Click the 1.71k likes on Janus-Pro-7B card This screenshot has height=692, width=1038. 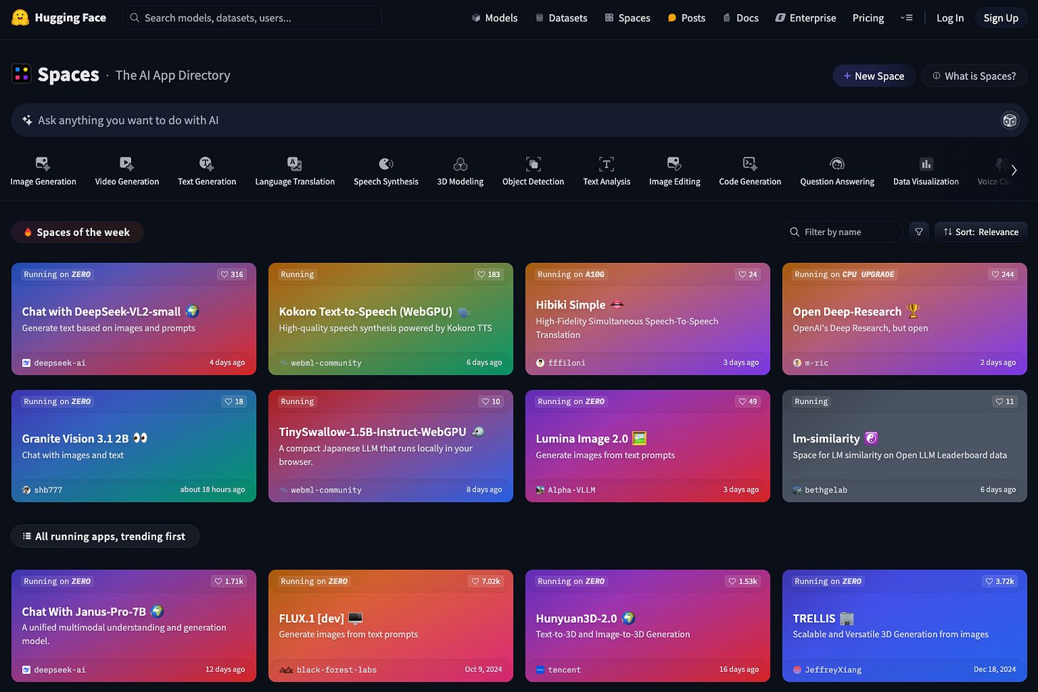tap(229, 582)
